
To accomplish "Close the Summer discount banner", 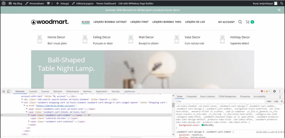I will pyautogui.click(x=279, y=10).
